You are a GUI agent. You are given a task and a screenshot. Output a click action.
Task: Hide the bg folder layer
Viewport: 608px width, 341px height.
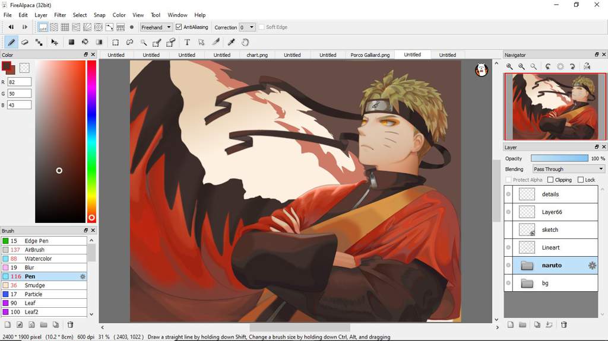[508, 283]
